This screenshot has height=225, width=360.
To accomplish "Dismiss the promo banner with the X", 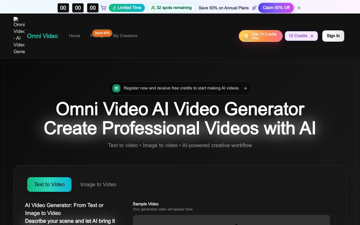I will point(299,8).
